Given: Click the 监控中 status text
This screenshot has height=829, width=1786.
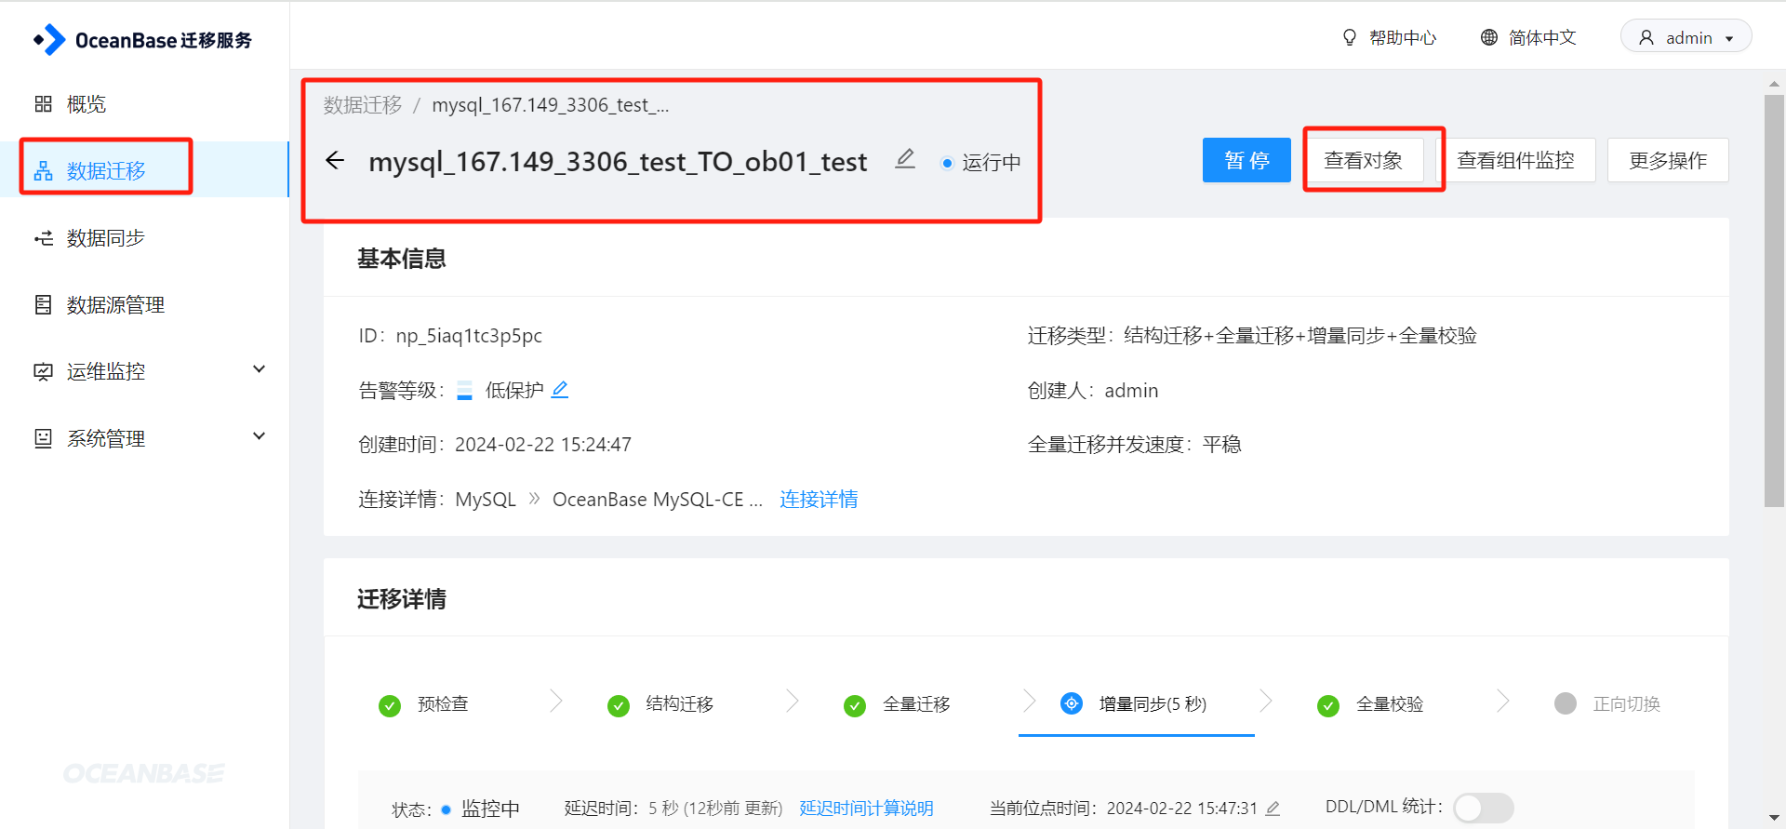Looking at the screenshot, I should point(490,809).
